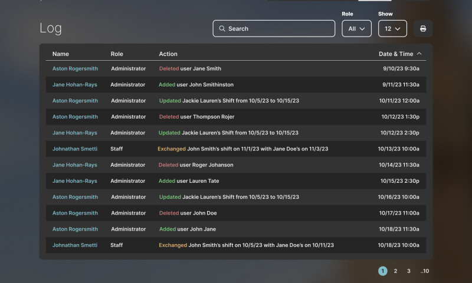The image size is (472, 283).
Task: Go to page 2 of log
Action: click(x=395, y=271)
